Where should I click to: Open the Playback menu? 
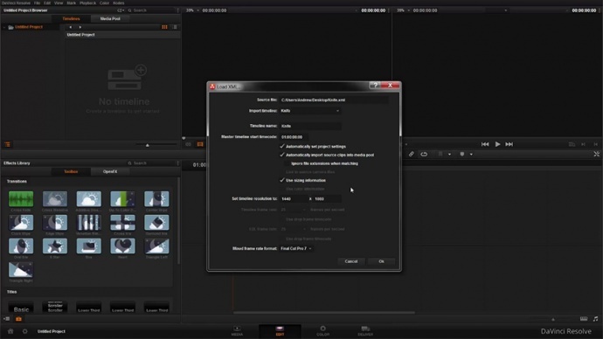pos(87,3)
